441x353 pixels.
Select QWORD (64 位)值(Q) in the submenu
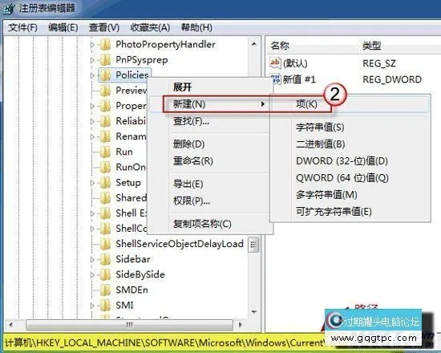click(x=350, y=178)
